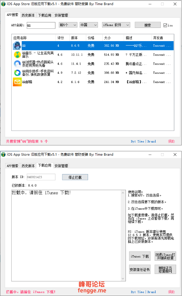Click By: Time | Brand link in lower window

143,292
